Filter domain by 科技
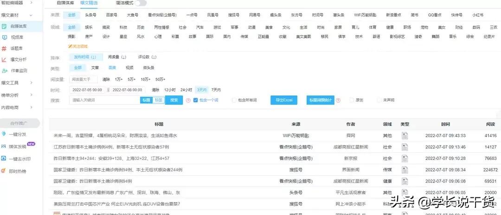501x215 pixels. point(123,27)
